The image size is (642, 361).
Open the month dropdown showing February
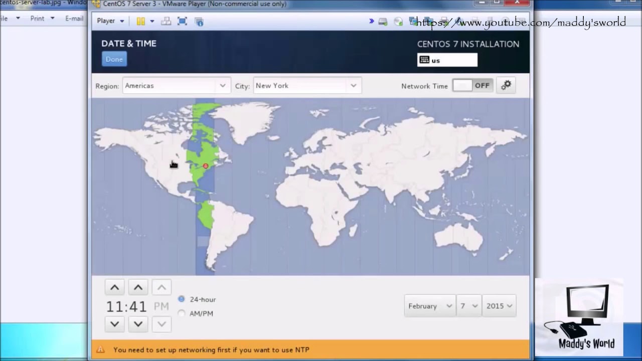[430, 306]
